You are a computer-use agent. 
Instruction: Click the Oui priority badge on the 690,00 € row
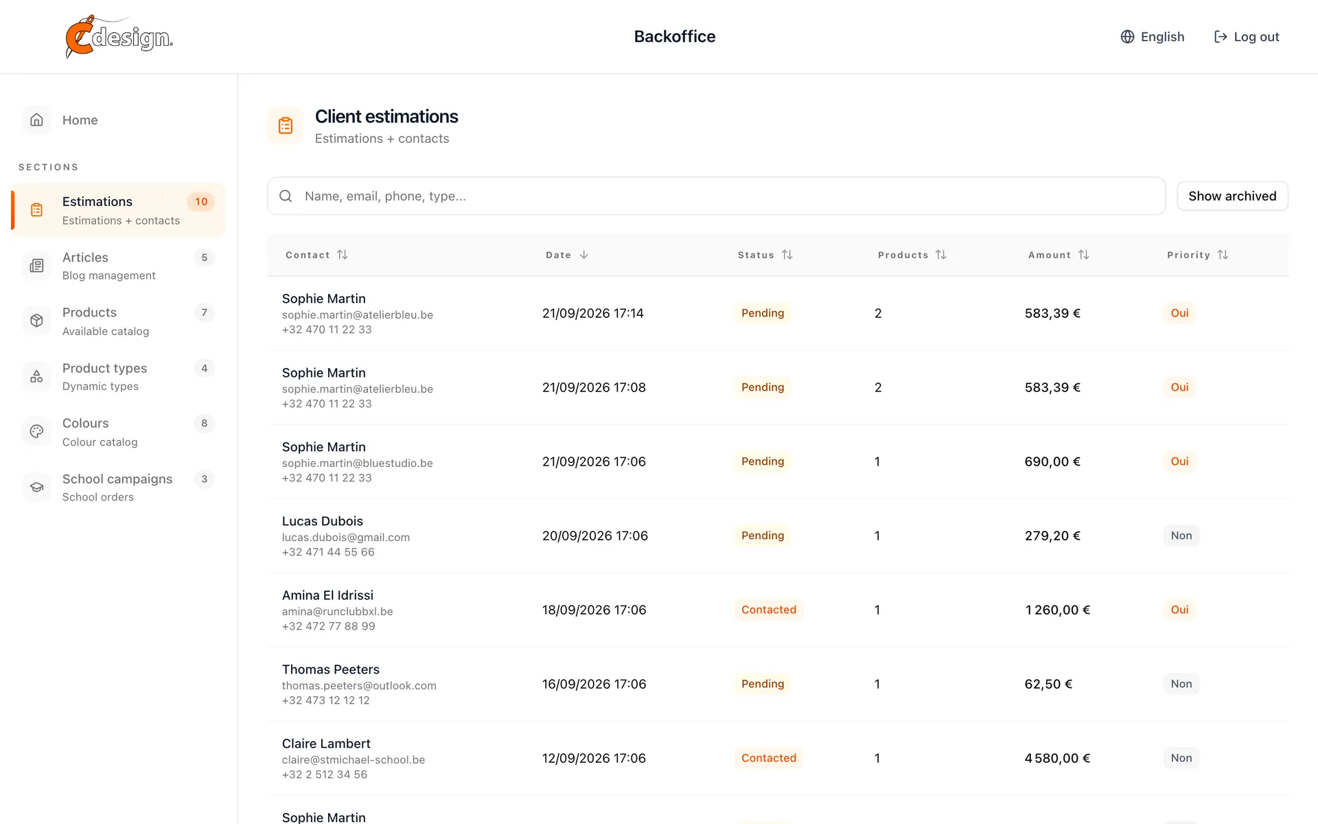point(1179,461)
